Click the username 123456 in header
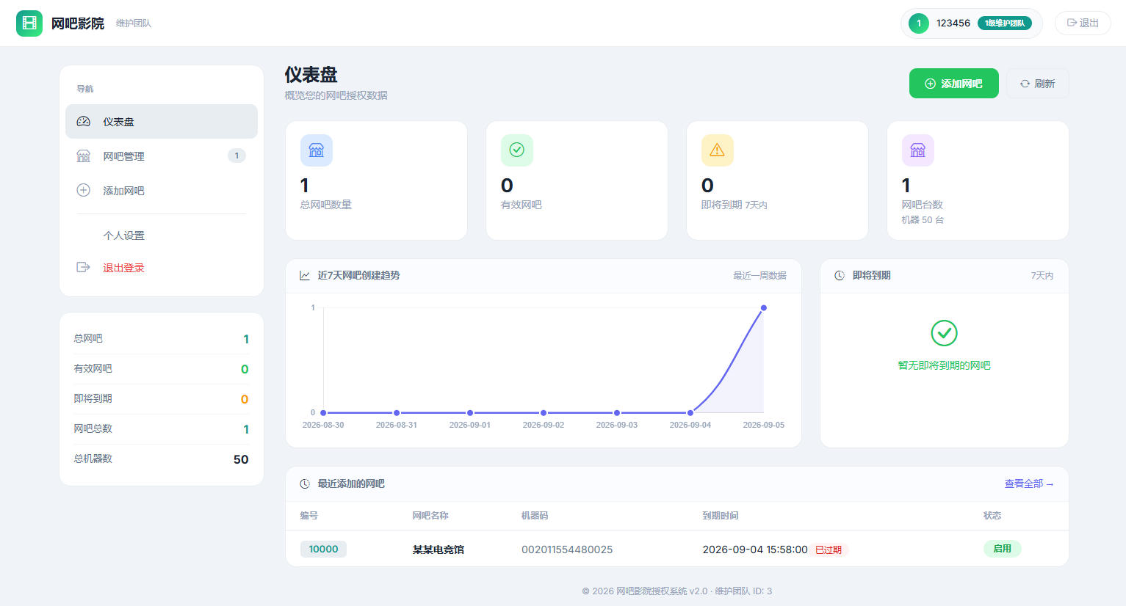 [953, 23]
